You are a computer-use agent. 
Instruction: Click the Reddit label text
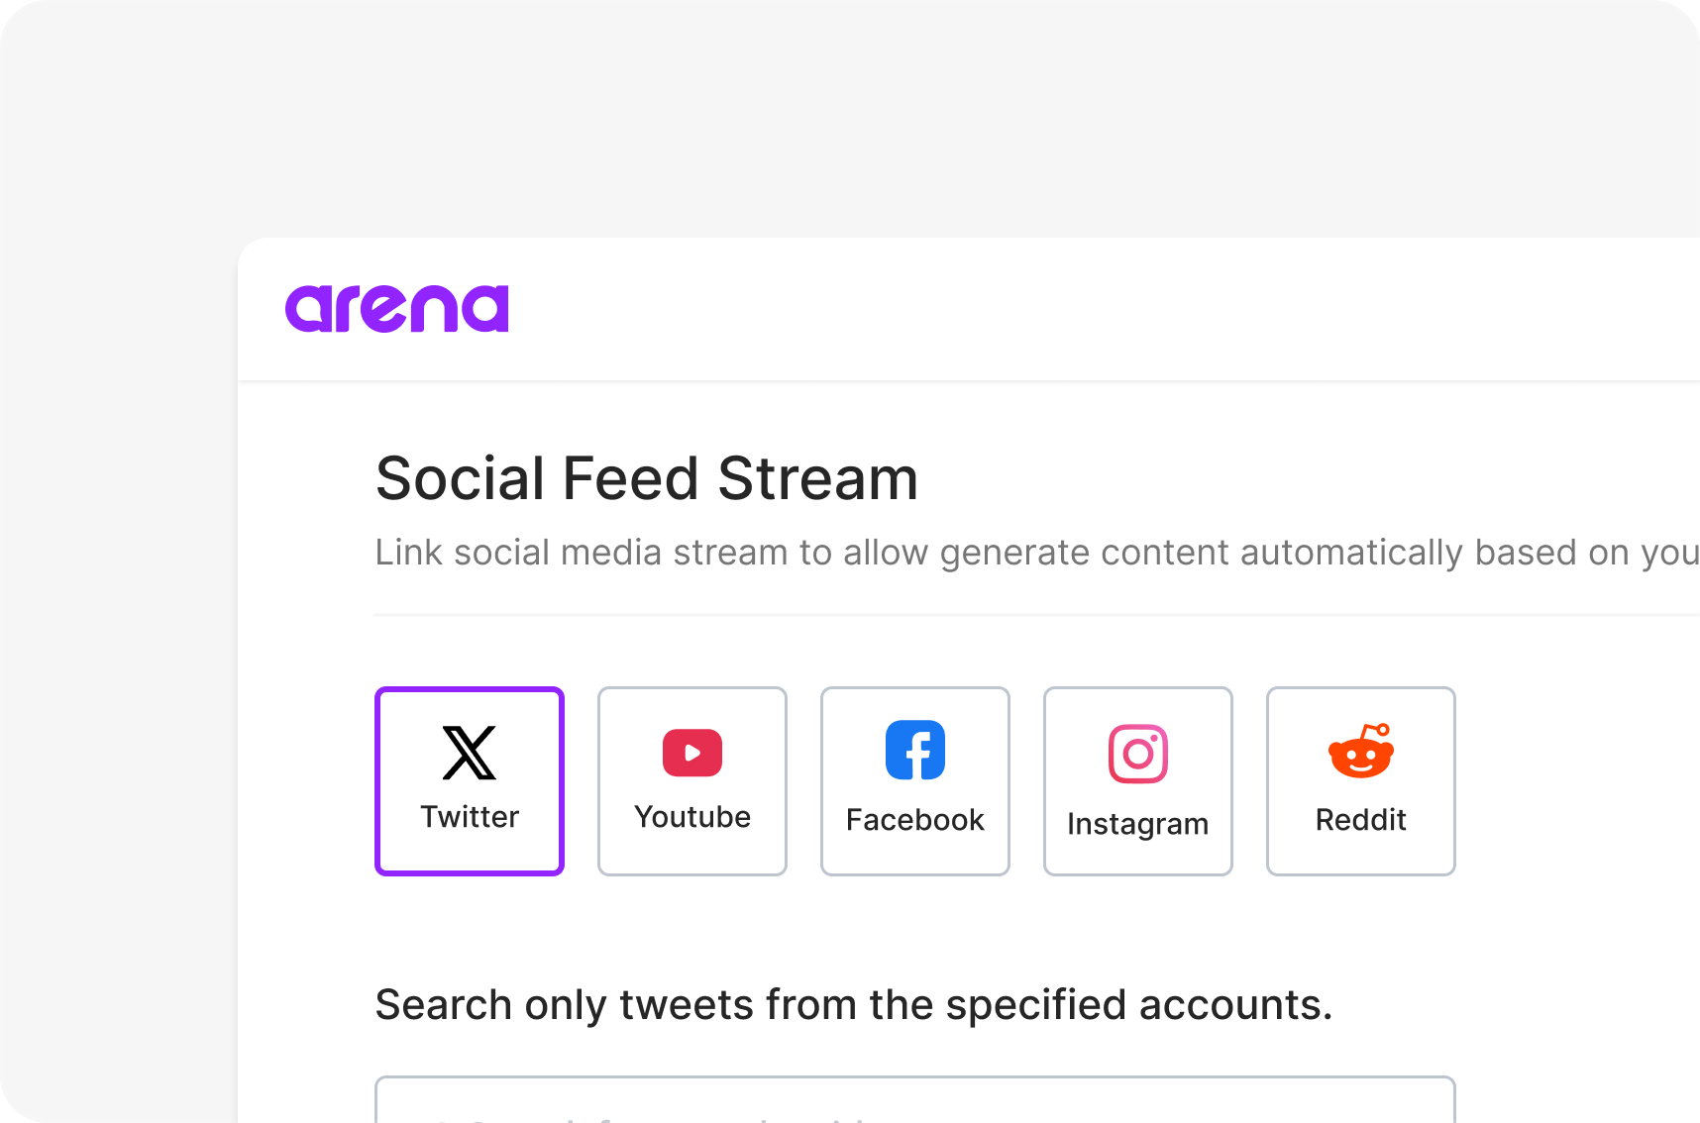coord(1361,820)
